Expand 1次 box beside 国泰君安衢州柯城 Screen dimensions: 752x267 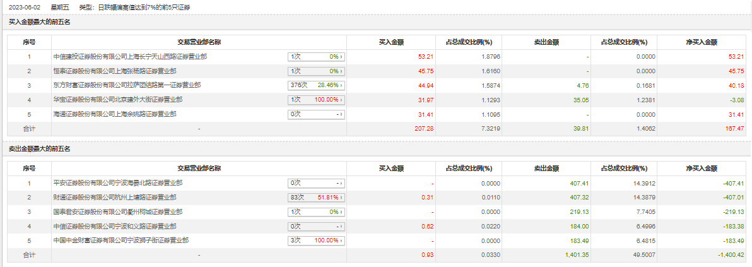tap(317, 212)
